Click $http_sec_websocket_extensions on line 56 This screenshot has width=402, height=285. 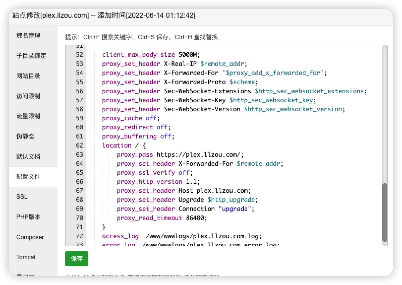coord(309,91)
